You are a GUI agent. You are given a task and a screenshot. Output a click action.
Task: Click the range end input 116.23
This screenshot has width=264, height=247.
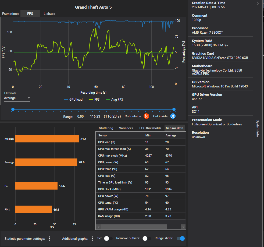95,117
